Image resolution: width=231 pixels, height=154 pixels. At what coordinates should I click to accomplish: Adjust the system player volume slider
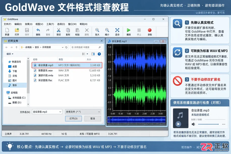(208, 124)
